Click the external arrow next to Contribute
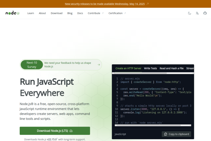The width and height of the screenshot is (211, 141). click(103, 13)
